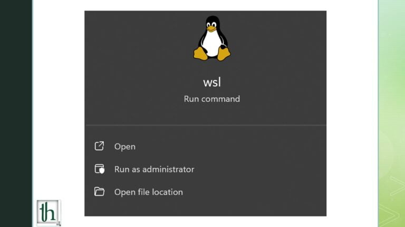The image size is (405, 227).
Task: Click the folder icon beside Open file location
Action: click(99, 192)
